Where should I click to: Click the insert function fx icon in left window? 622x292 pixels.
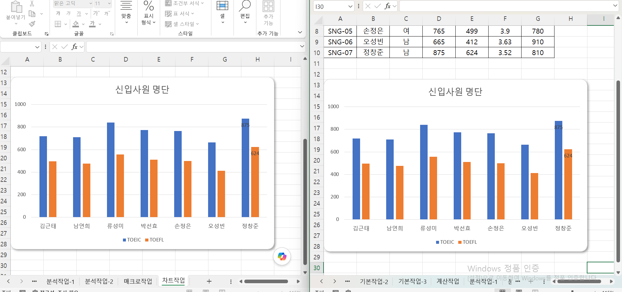pyautogui.click(x=75, y=47)
